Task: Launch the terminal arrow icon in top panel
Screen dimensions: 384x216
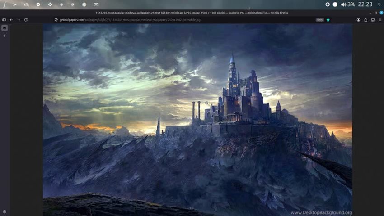Action: [15, 4]
